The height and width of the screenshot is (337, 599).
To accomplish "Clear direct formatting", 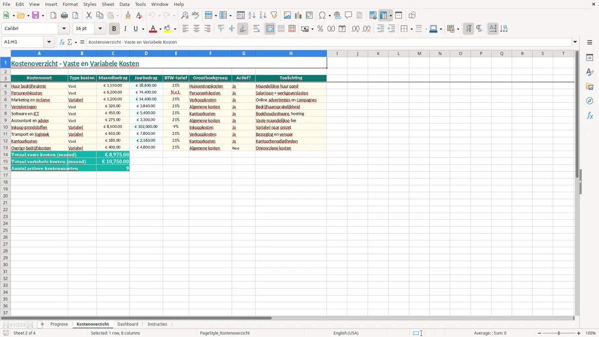I will point(139,15).
